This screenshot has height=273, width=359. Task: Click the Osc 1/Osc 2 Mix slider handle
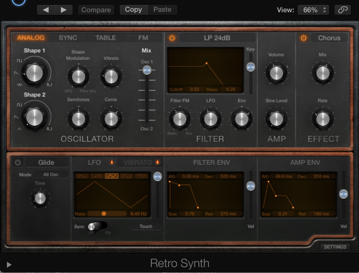click(x=147, y=70)
